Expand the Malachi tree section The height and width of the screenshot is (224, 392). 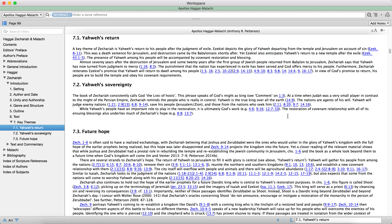tap(4, 150)
